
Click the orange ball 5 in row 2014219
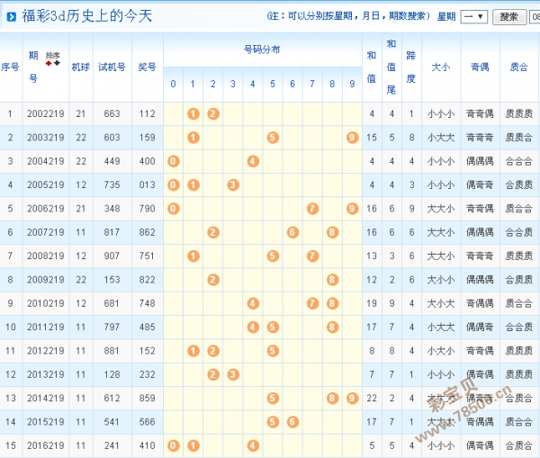tap(273, 398)
